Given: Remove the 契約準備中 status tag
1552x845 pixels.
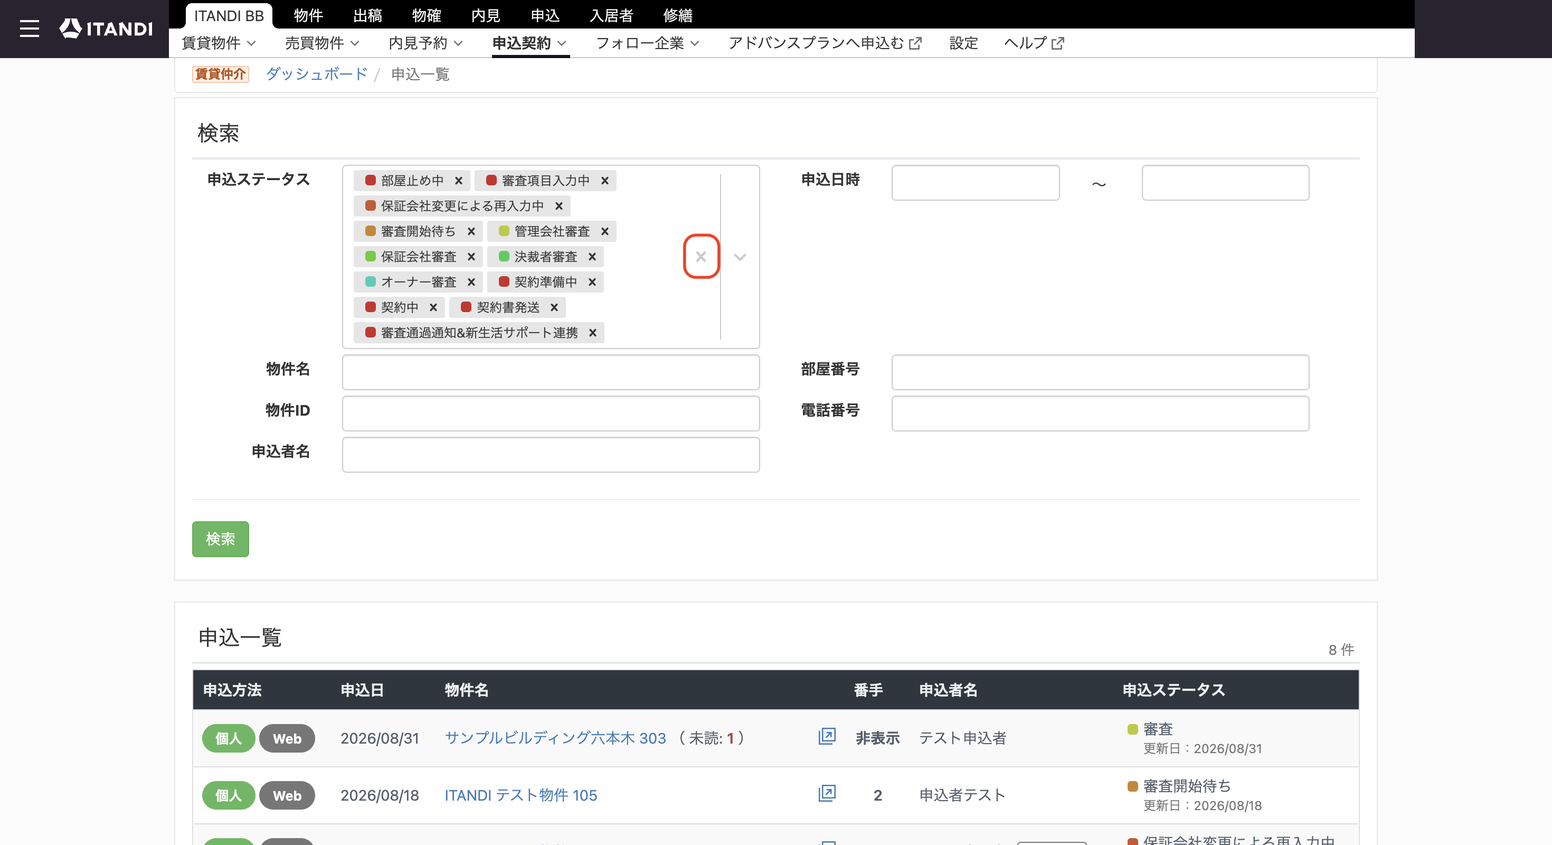Looking at the screenshot, I should [x=592, y=282].
